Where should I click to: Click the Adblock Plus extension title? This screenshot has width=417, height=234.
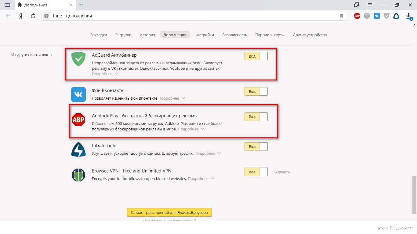[x=145, y=116]
